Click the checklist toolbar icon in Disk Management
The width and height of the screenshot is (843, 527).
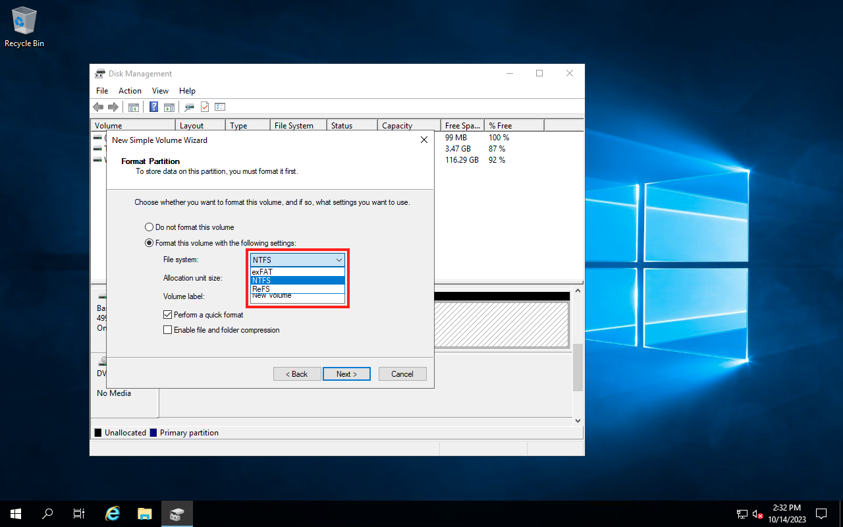(220, 107)
